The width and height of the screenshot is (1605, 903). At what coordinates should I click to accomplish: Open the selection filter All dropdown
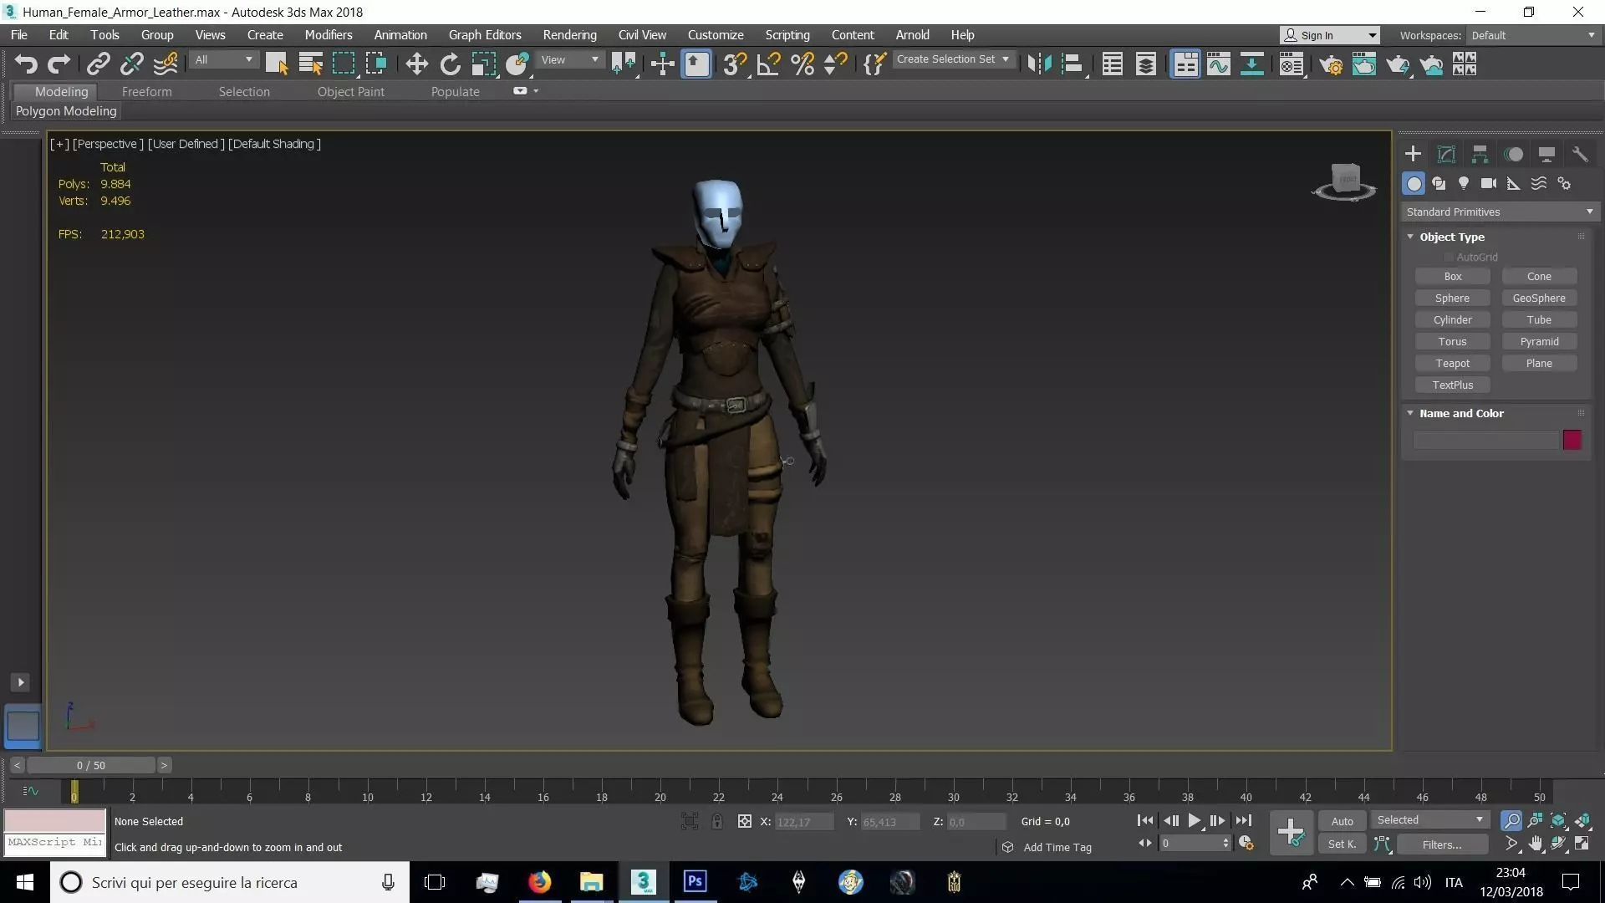(x=223, y=59)
